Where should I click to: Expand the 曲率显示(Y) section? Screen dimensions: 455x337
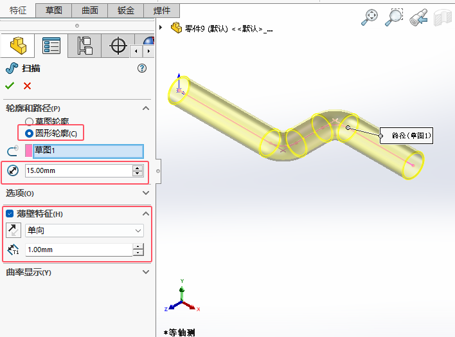coord(146,272)
